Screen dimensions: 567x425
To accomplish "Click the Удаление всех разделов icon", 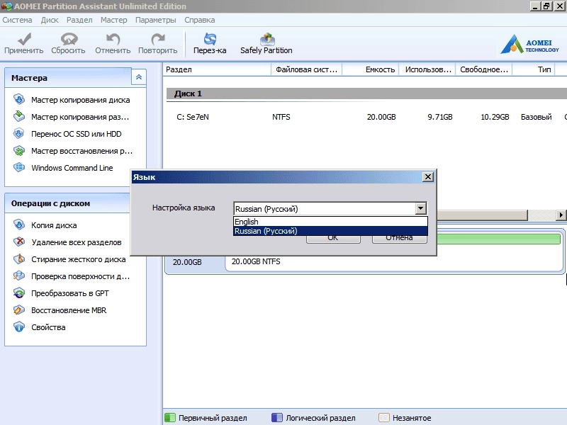I will 19,242.
